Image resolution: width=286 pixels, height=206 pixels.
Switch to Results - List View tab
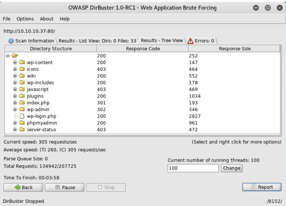(97, 41)
